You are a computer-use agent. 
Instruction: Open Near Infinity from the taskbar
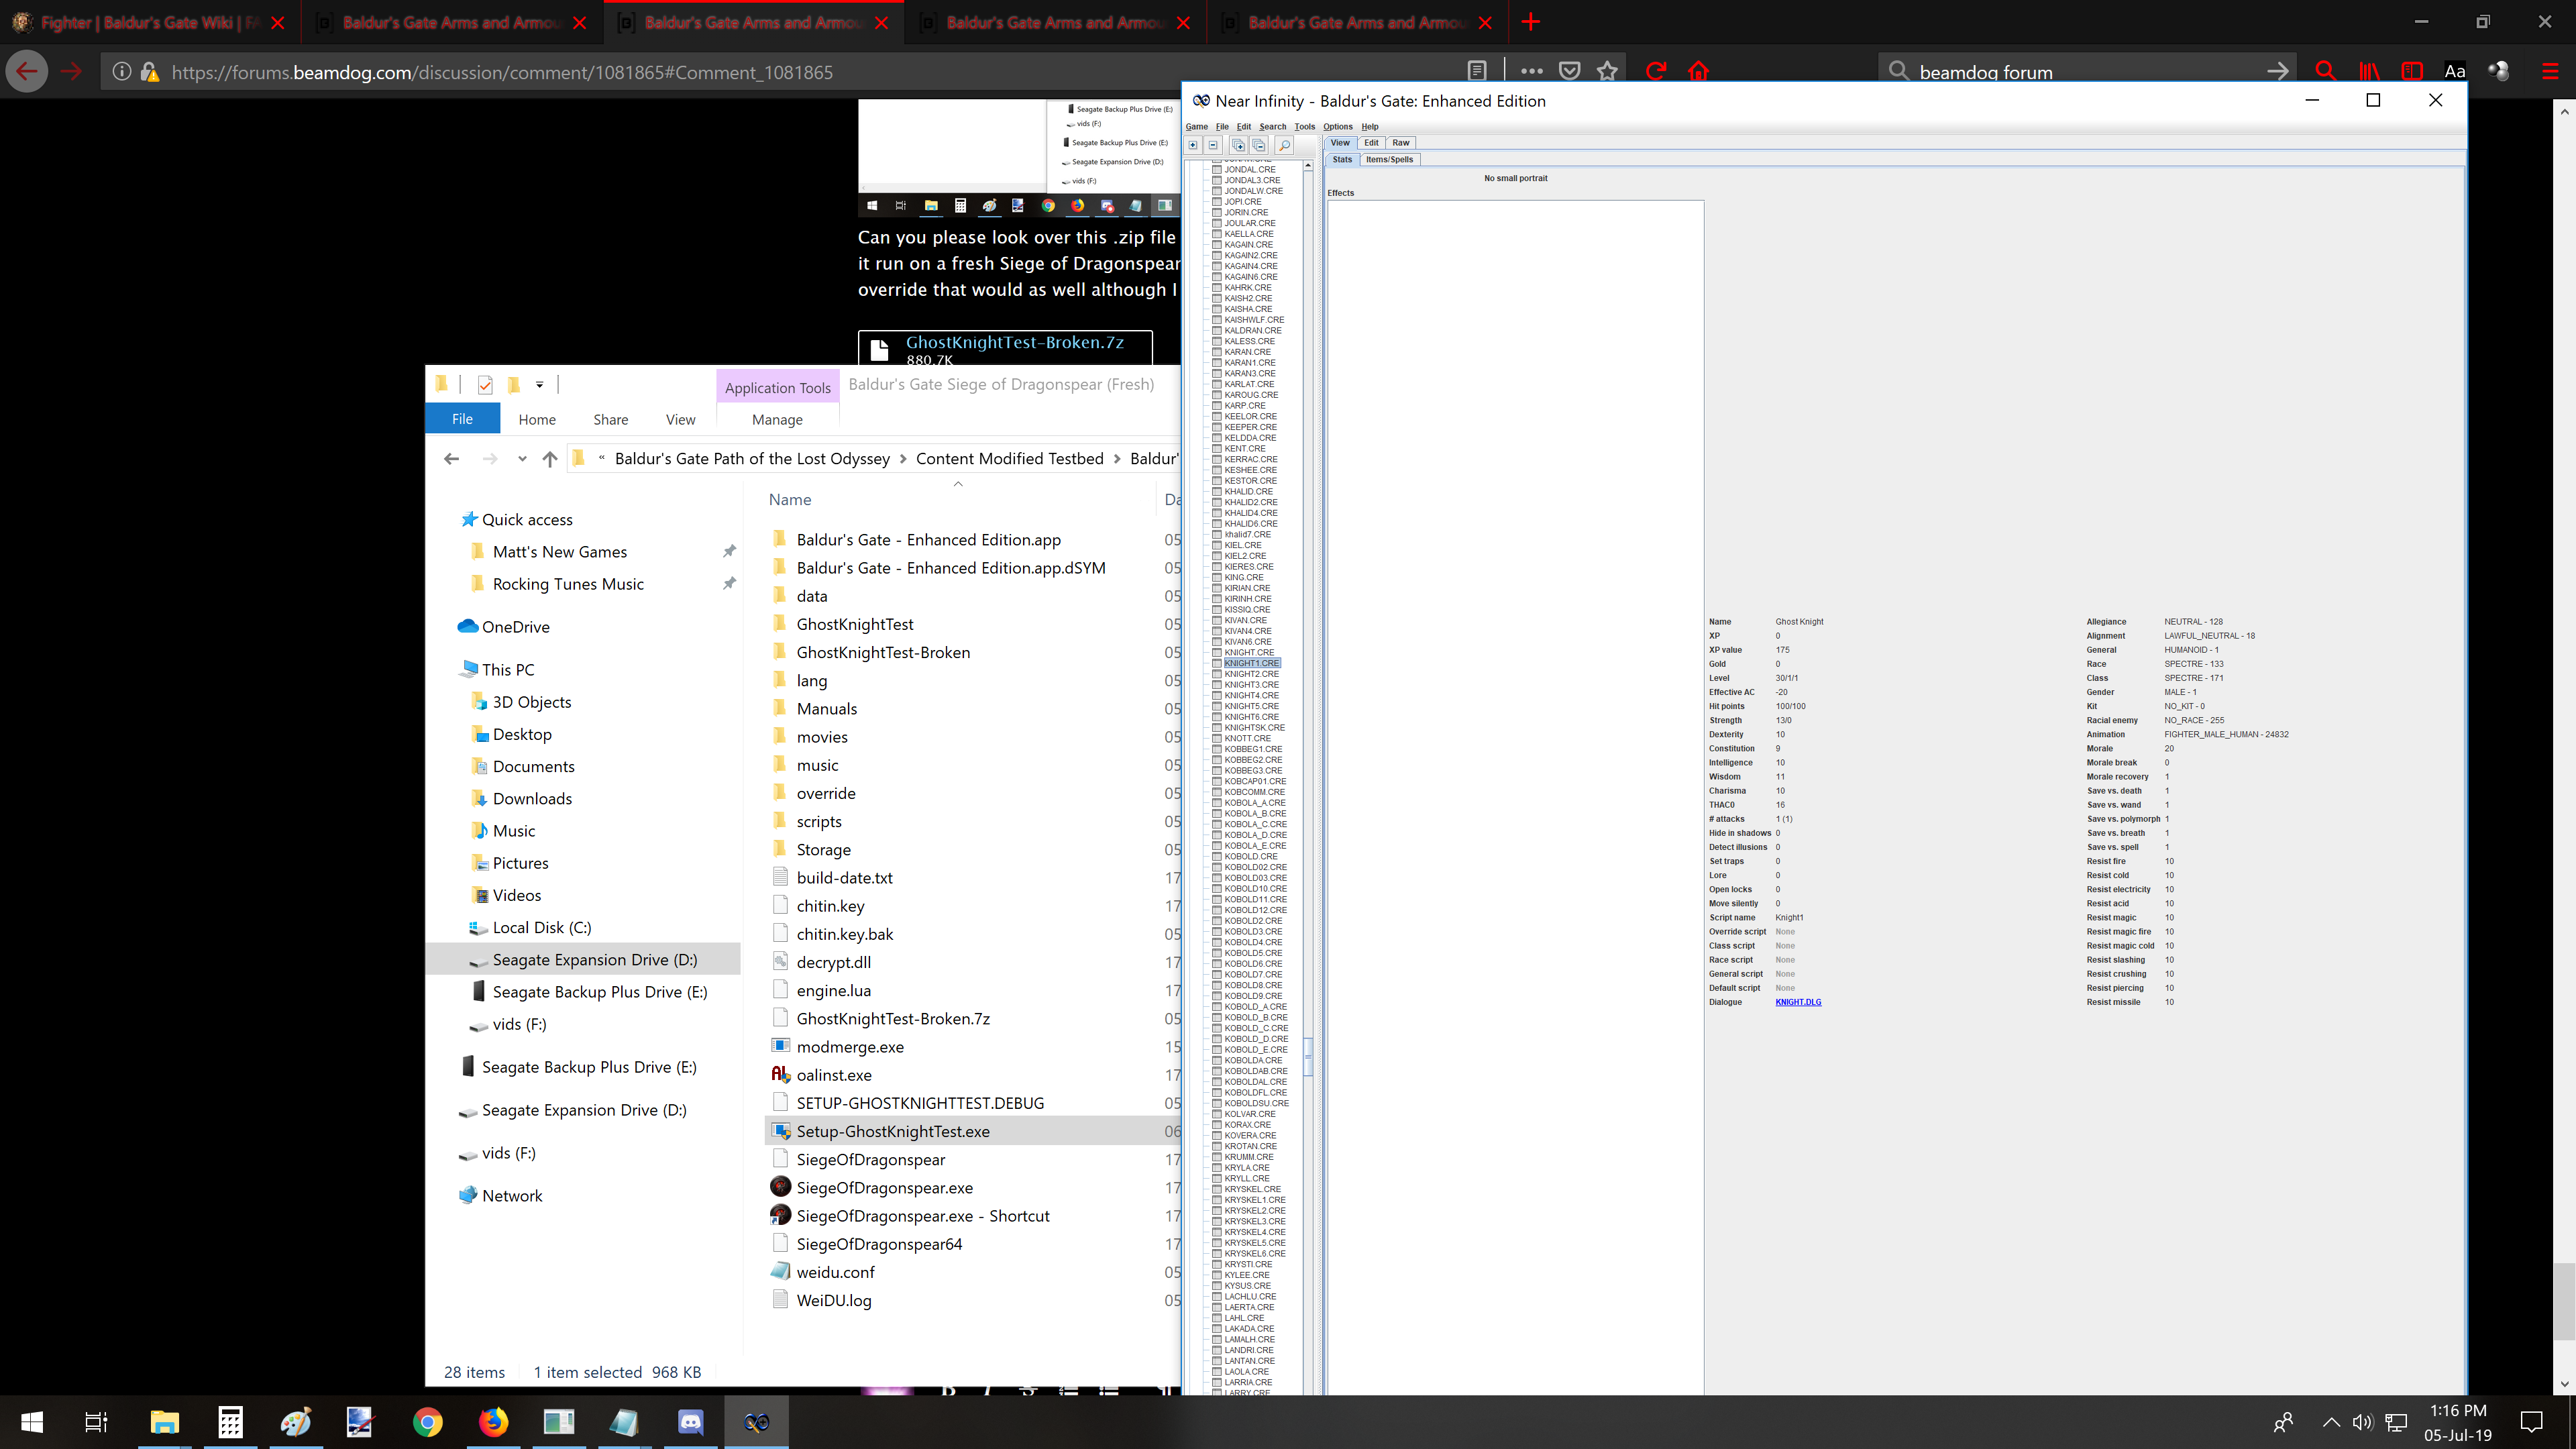pos(757,1422)
